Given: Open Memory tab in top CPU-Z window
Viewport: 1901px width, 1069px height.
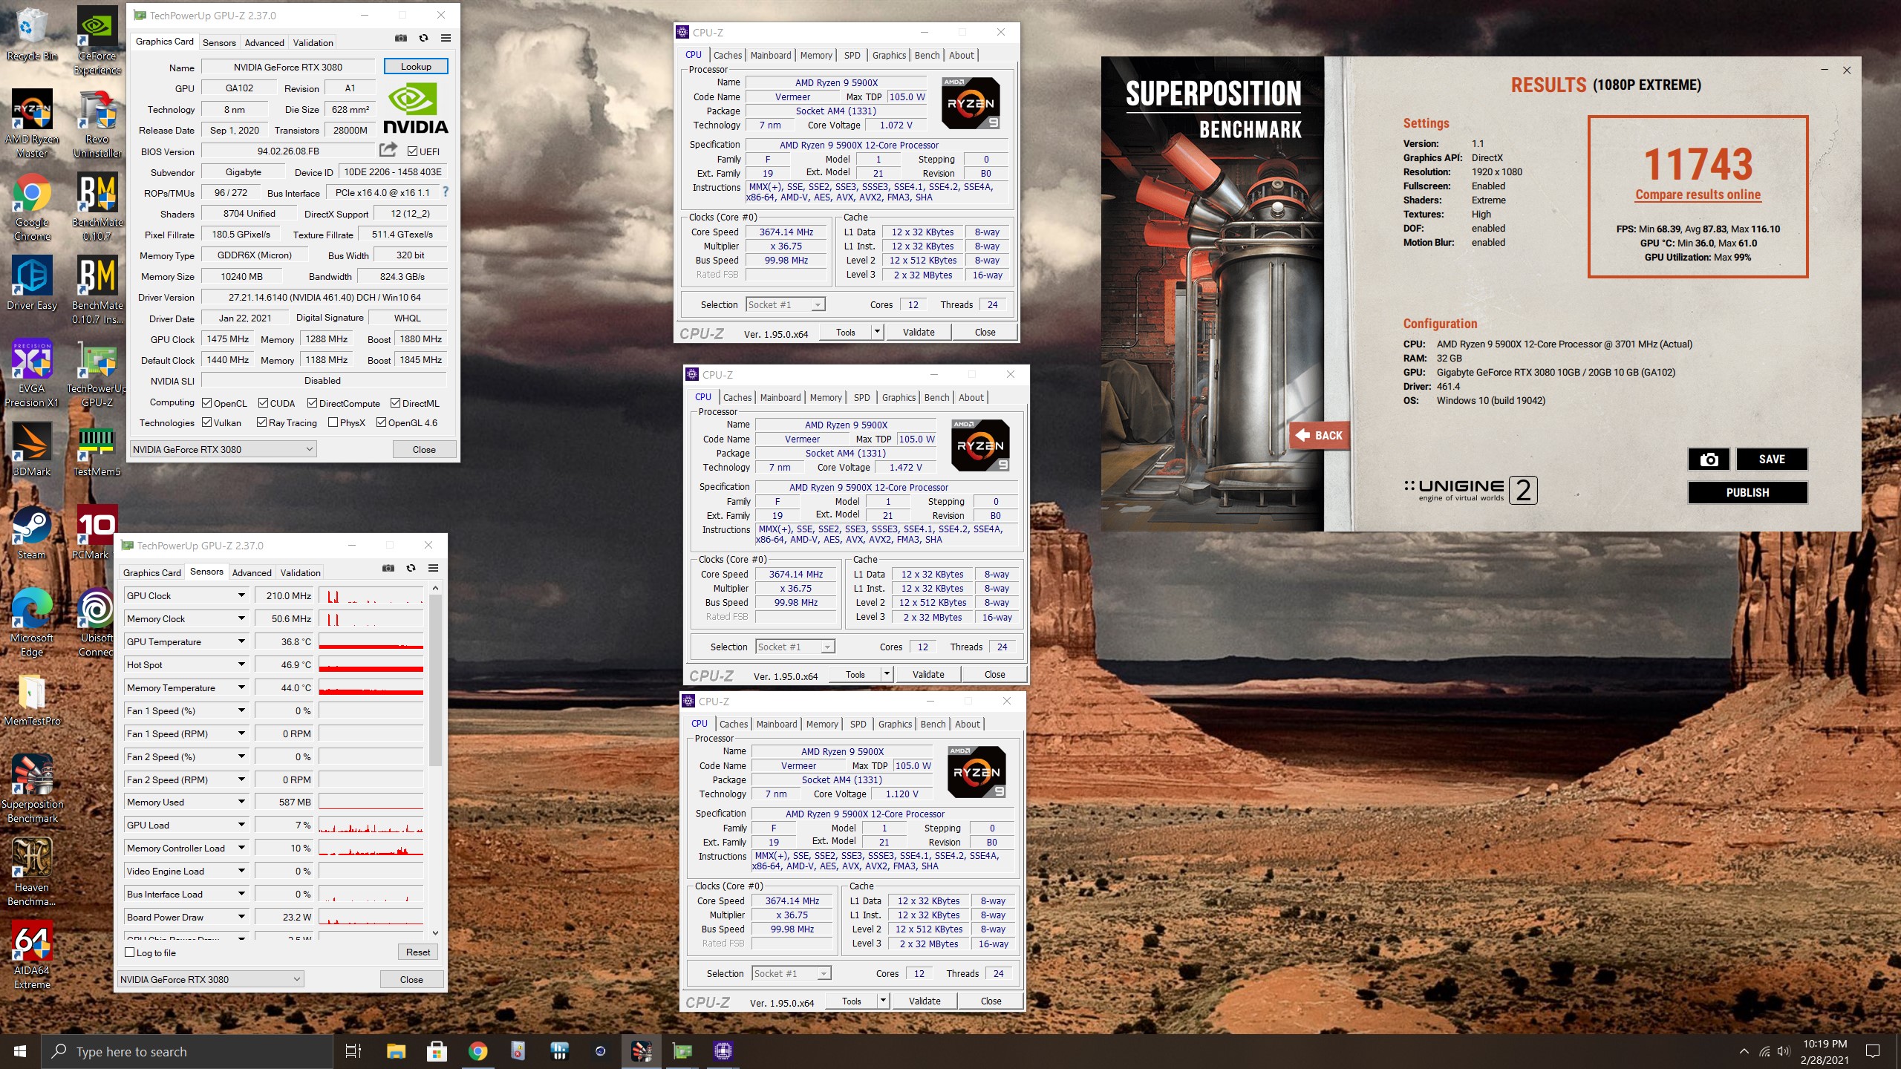Looking at the screenshot, I should tap(816, 55).
